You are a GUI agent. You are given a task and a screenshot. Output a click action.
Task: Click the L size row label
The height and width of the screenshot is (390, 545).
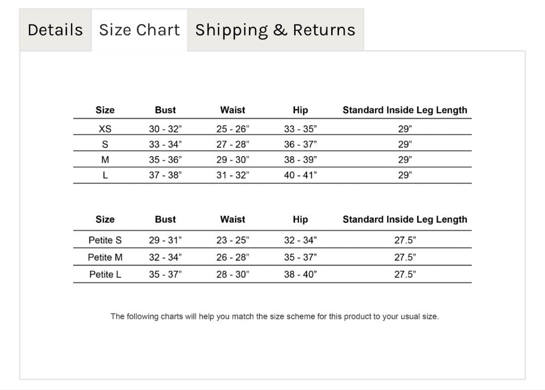point(105,176)
